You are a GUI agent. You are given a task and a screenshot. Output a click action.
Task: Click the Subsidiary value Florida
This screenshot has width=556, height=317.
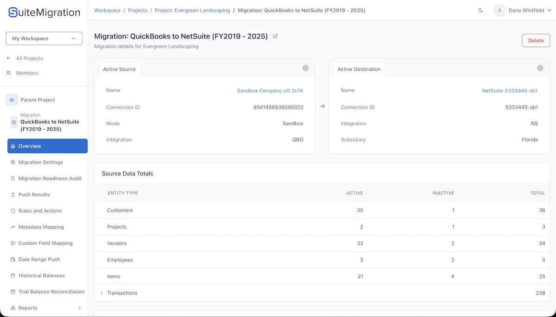[530, 140]
